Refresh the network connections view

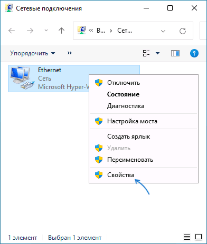click(183, 31)
